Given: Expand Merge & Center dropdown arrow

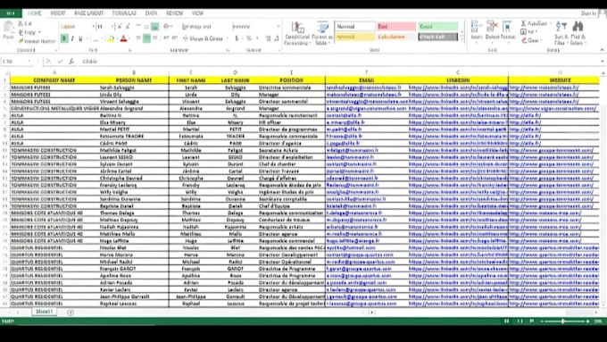Looking at the screenshot, I should click(x=227, y=38).
